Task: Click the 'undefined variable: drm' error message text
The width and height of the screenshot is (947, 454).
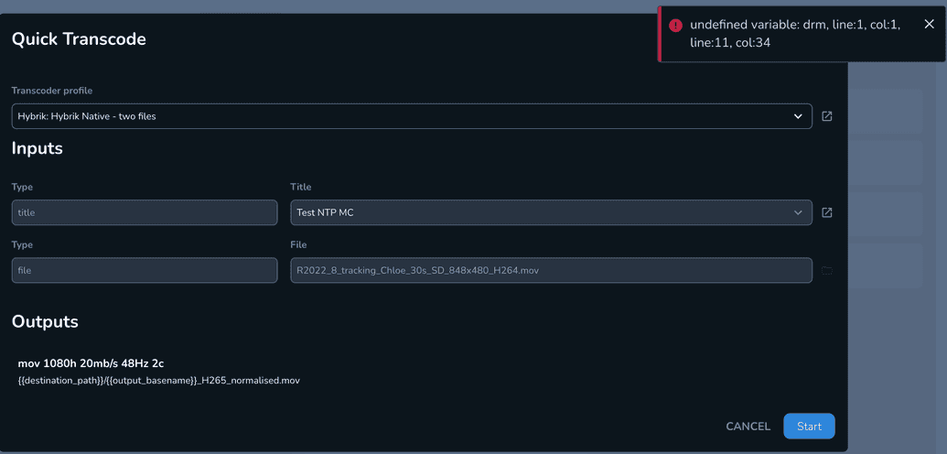Action: point(795,35)
